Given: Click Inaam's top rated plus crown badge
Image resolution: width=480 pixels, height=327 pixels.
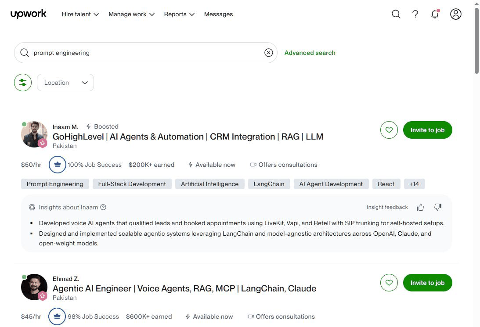Looking at the screenshot, I should (57, 165).
